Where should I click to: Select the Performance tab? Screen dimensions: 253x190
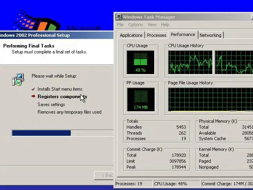point(183,34)
